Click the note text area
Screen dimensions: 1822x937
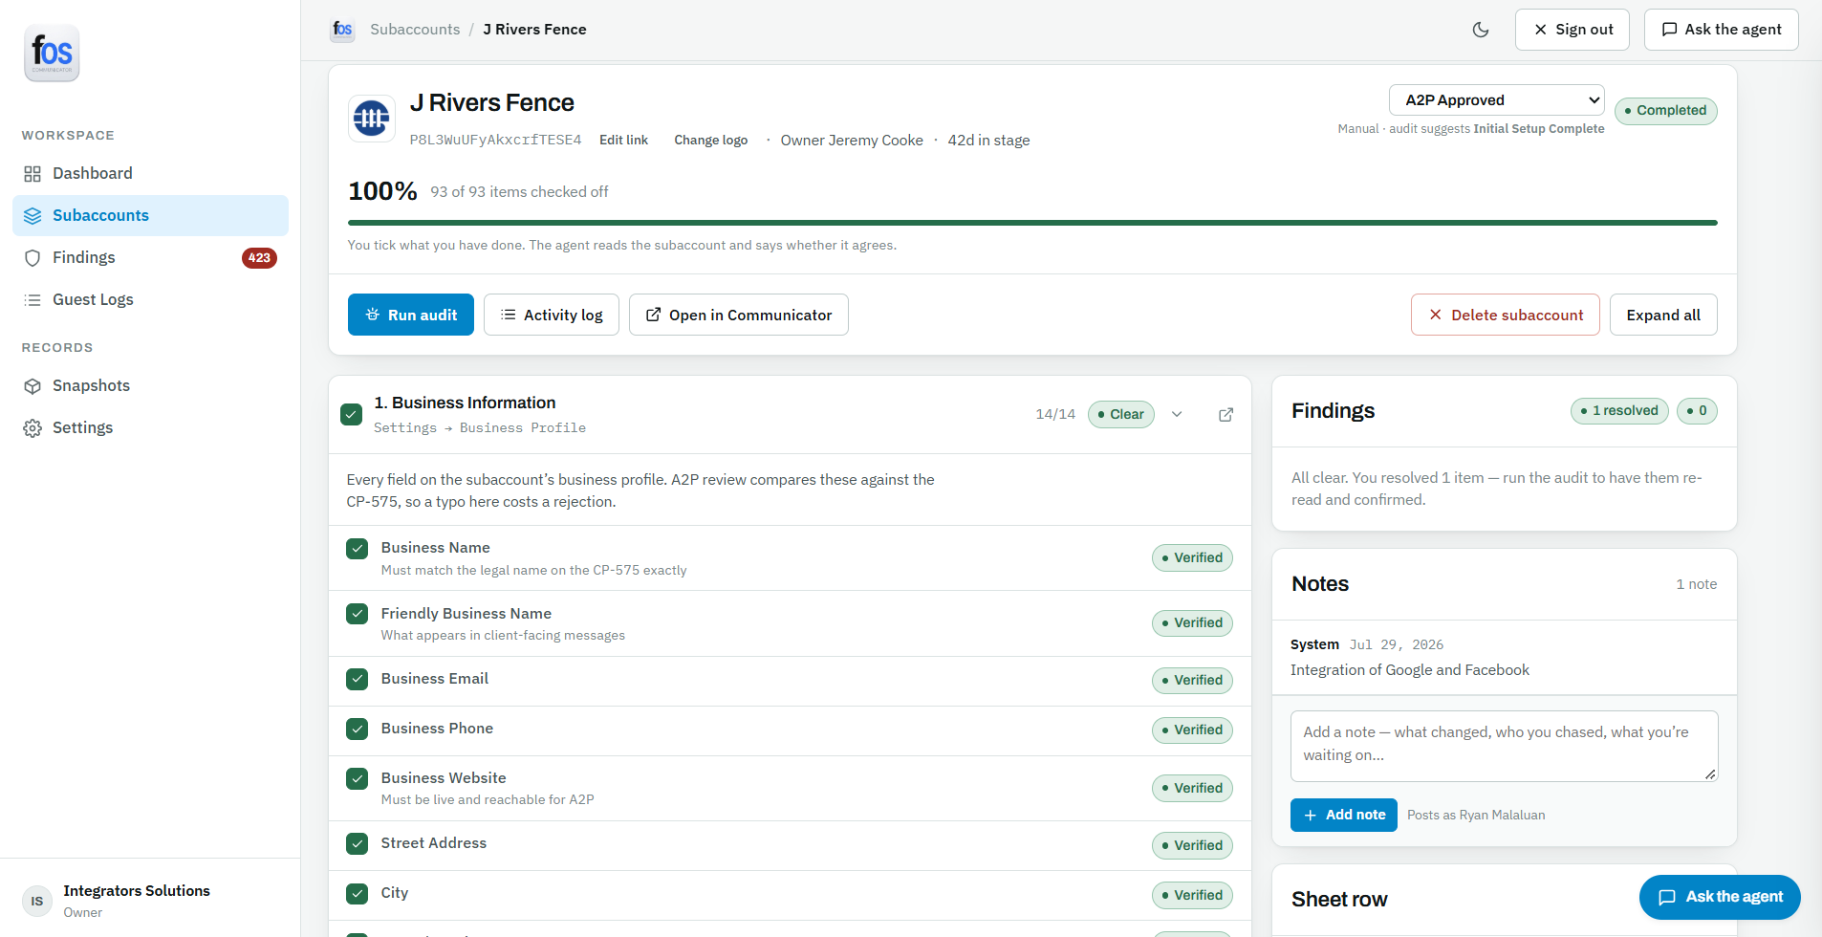pos(1504,746)
